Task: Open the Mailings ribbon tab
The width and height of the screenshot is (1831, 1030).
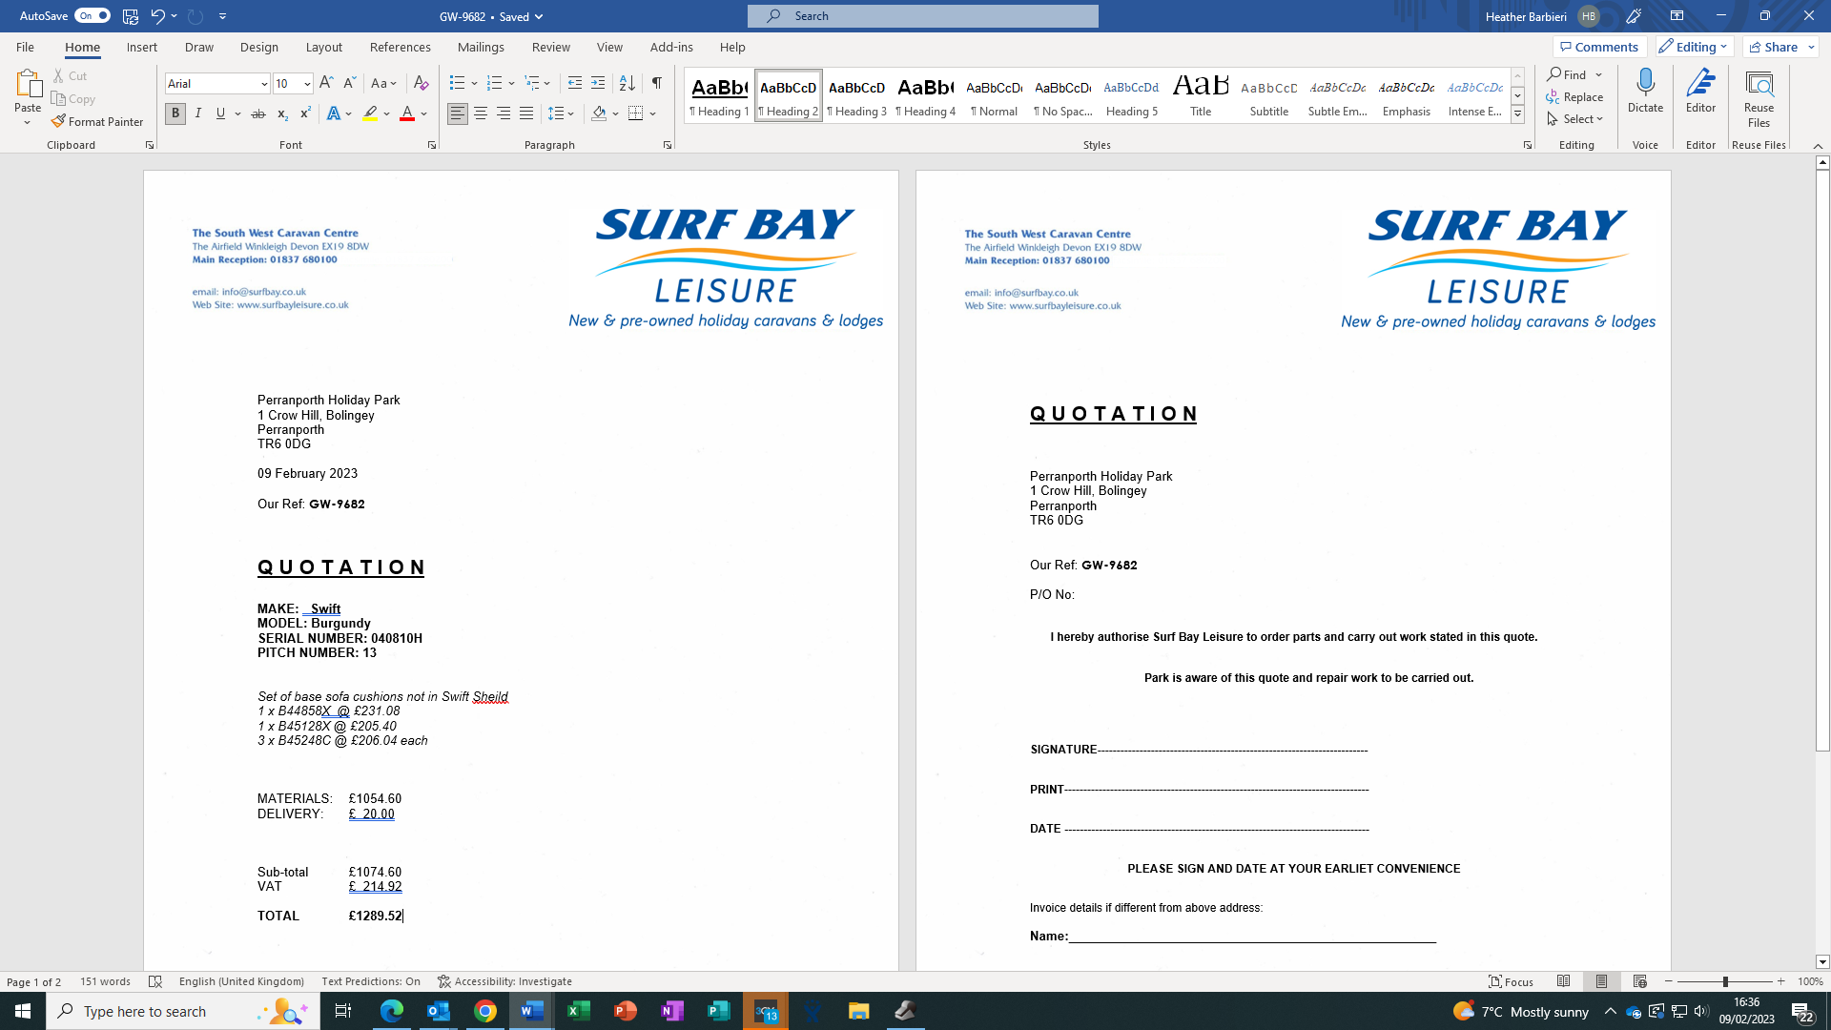Action: [x=481, y=47]
